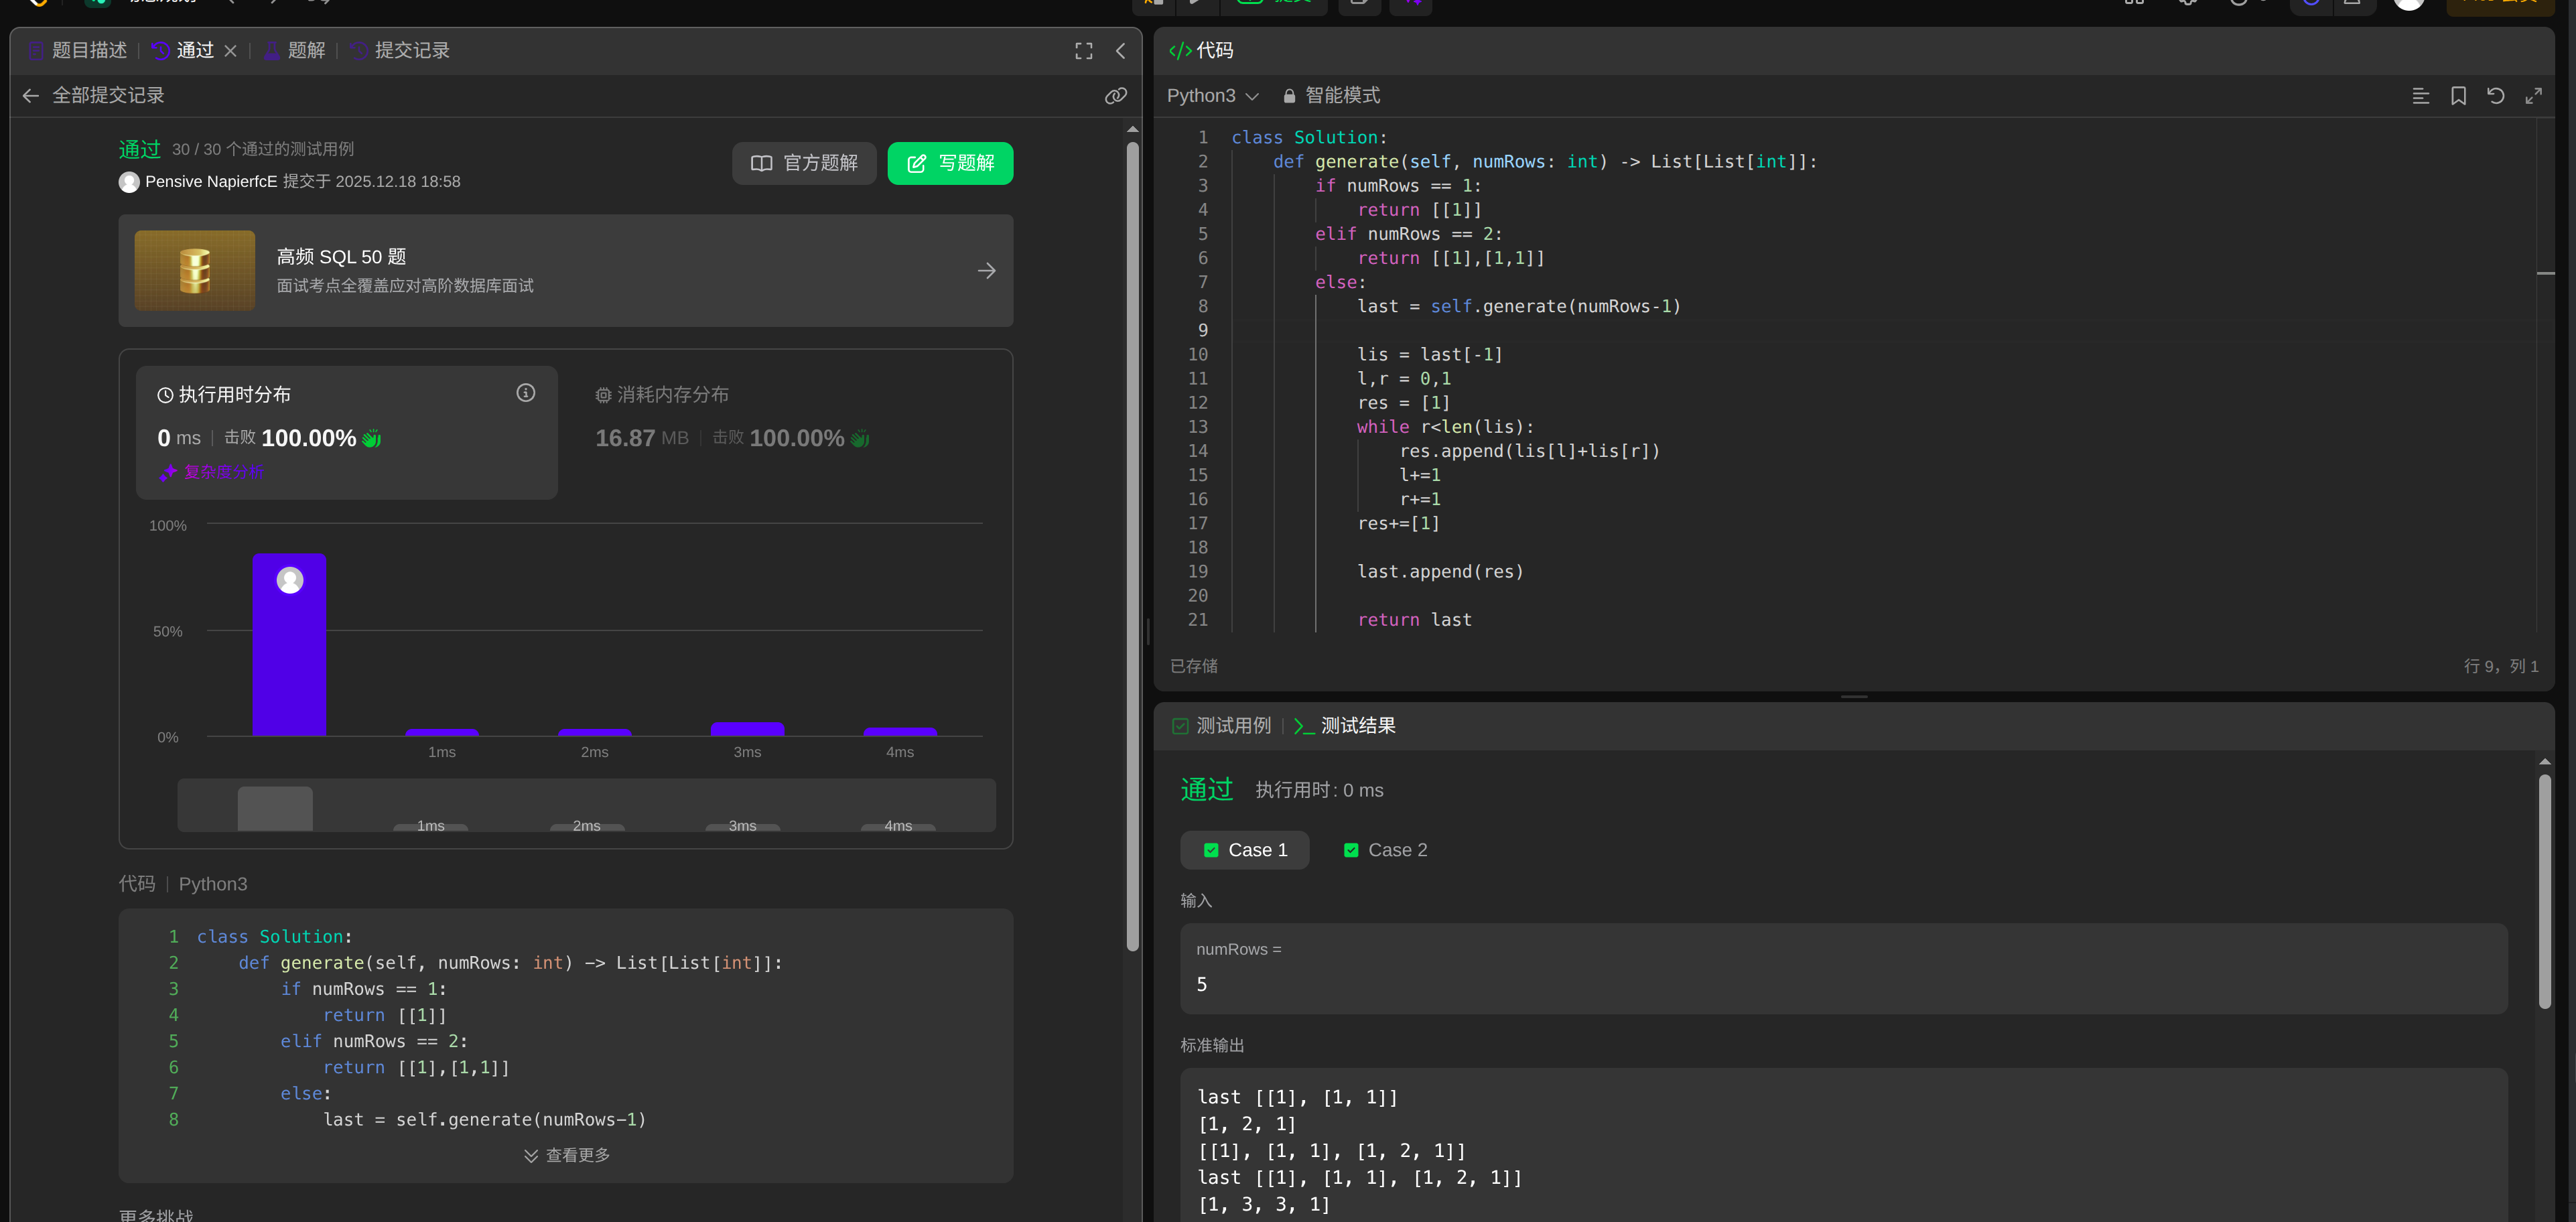Click the bookmark icon in code editor
This screenshot has height=1222, width=2576.
[x=2458, y=96]
